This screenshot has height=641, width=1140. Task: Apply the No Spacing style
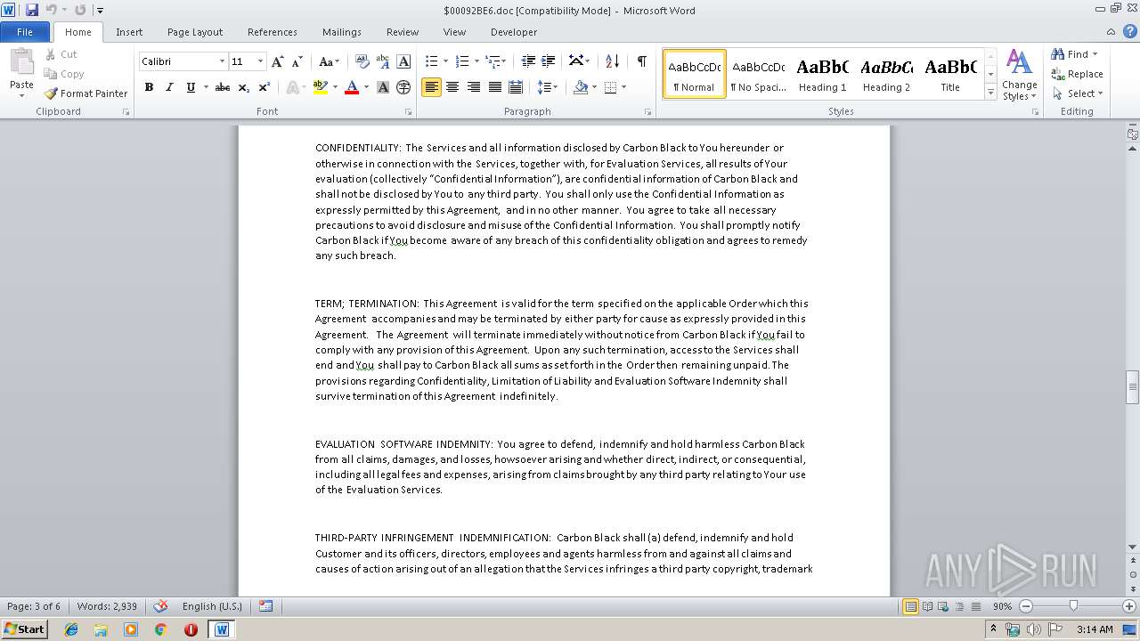coord(758,74)
